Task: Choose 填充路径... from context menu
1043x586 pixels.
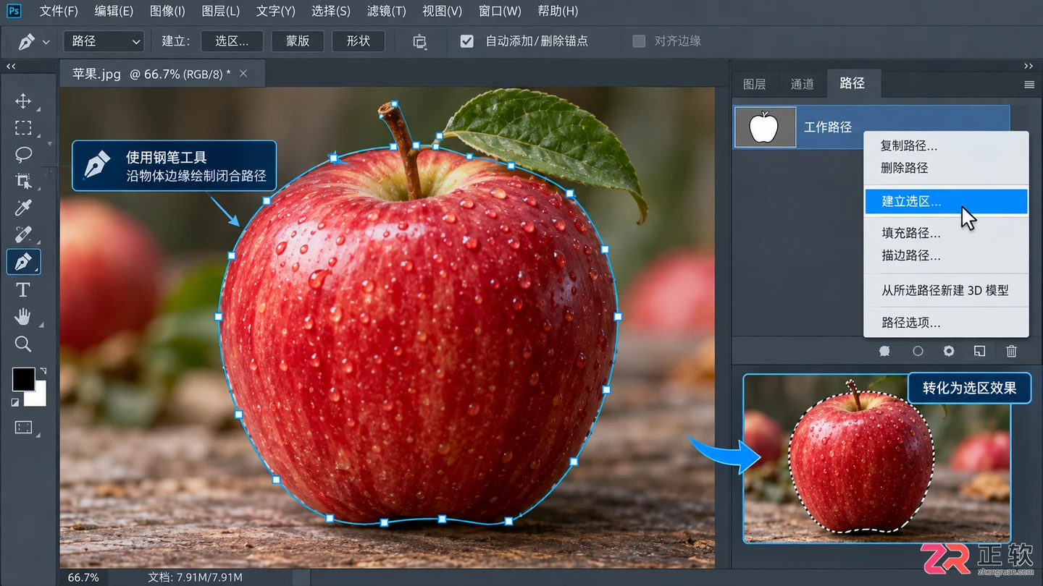Action: (x=946, y=233)
